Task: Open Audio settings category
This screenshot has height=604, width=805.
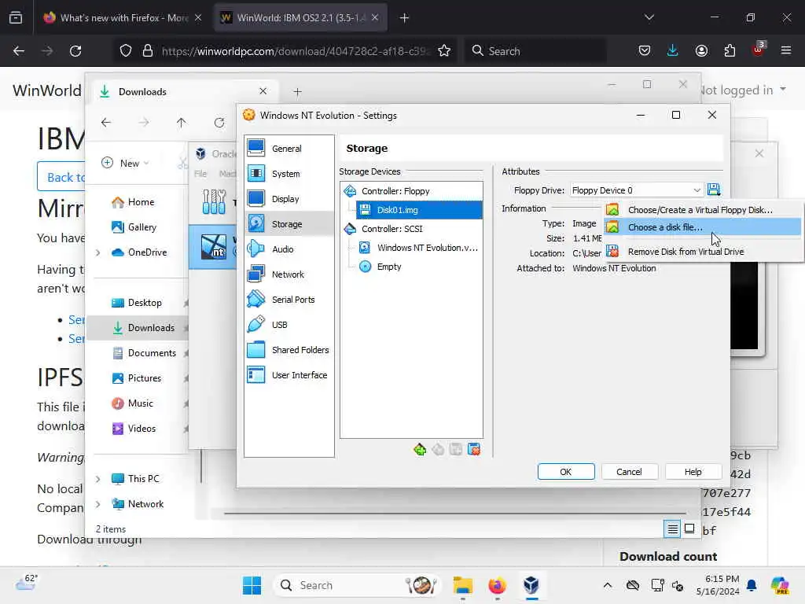Action: point(289,249)
